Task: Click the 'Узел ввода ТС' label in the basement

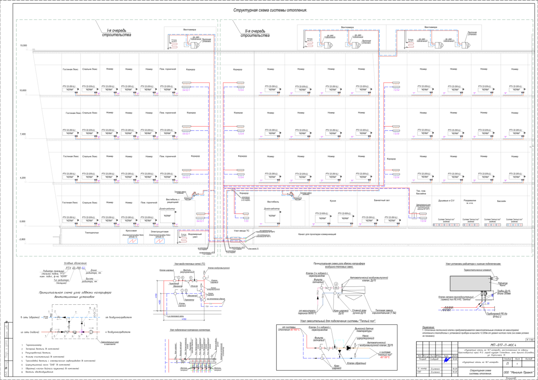Action: [241, 231]
